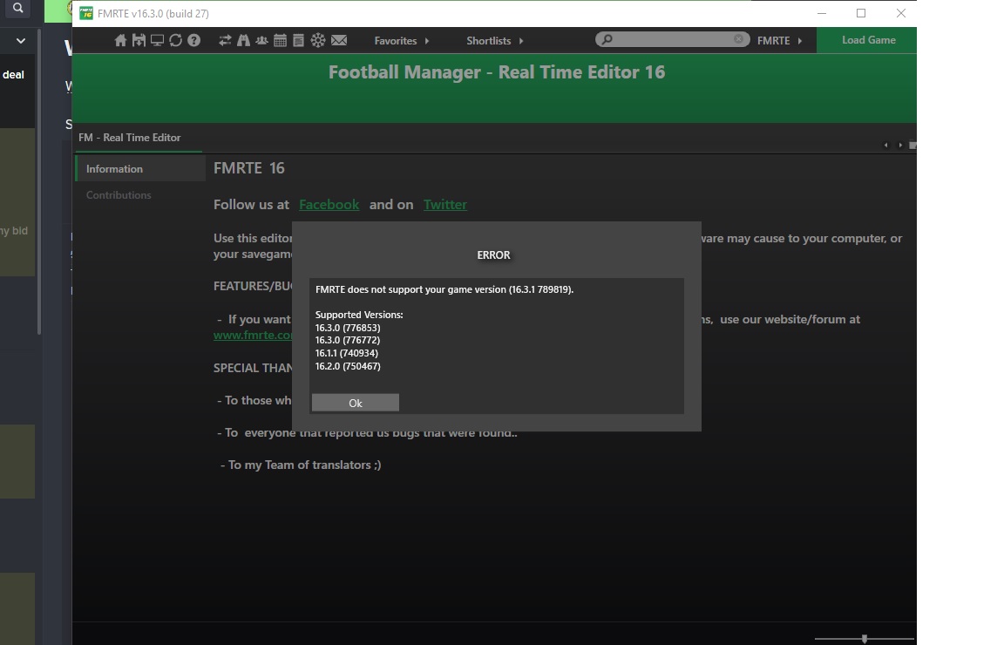Click the ERROR dialog title
This screenshot has width=1004, height=645.
pyautogui.click(x=493, y=255)
